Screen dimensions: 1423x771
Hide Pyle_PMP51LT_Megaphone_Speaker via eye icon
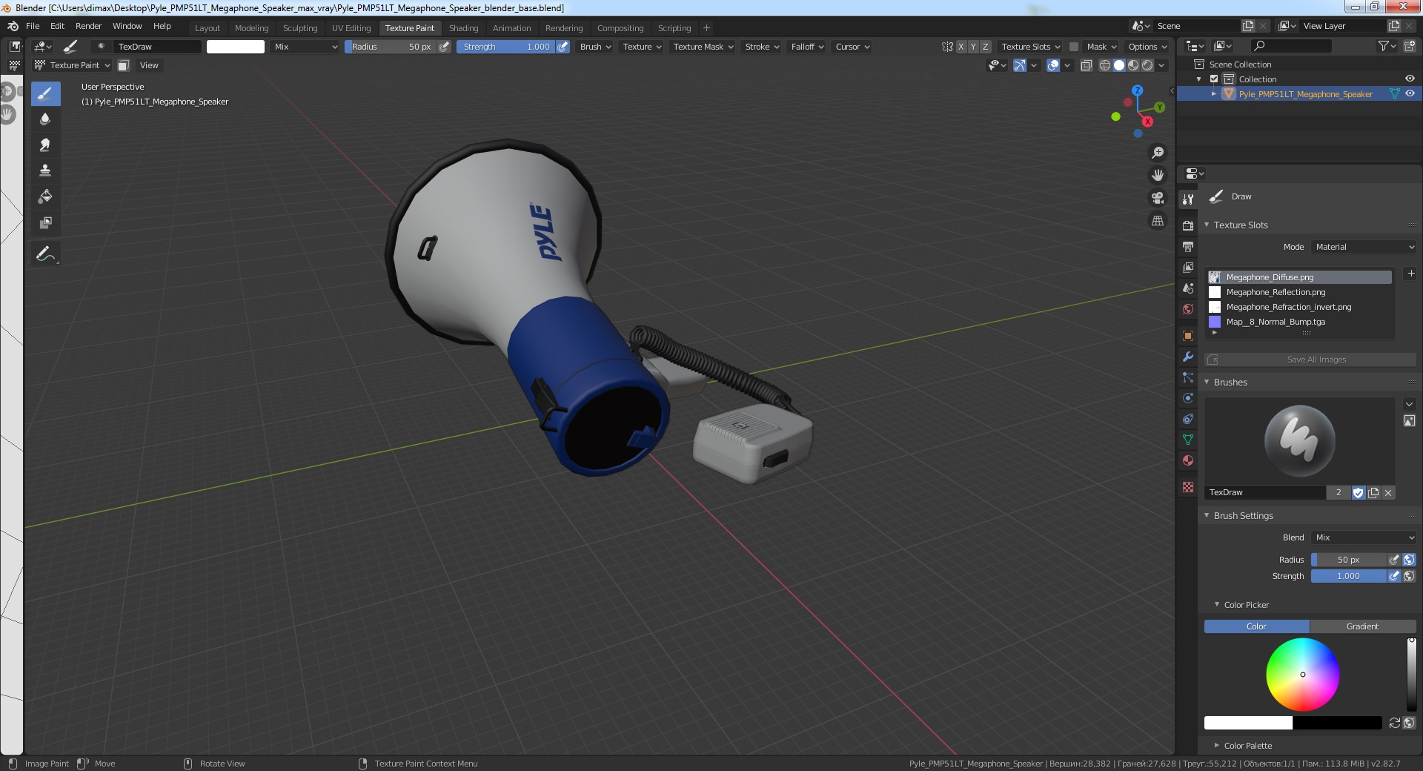(1410, 94)
